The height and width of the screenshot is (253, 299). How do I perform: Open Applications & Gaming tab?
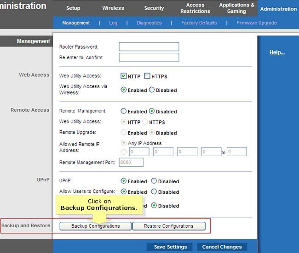[x=236, y=8]
